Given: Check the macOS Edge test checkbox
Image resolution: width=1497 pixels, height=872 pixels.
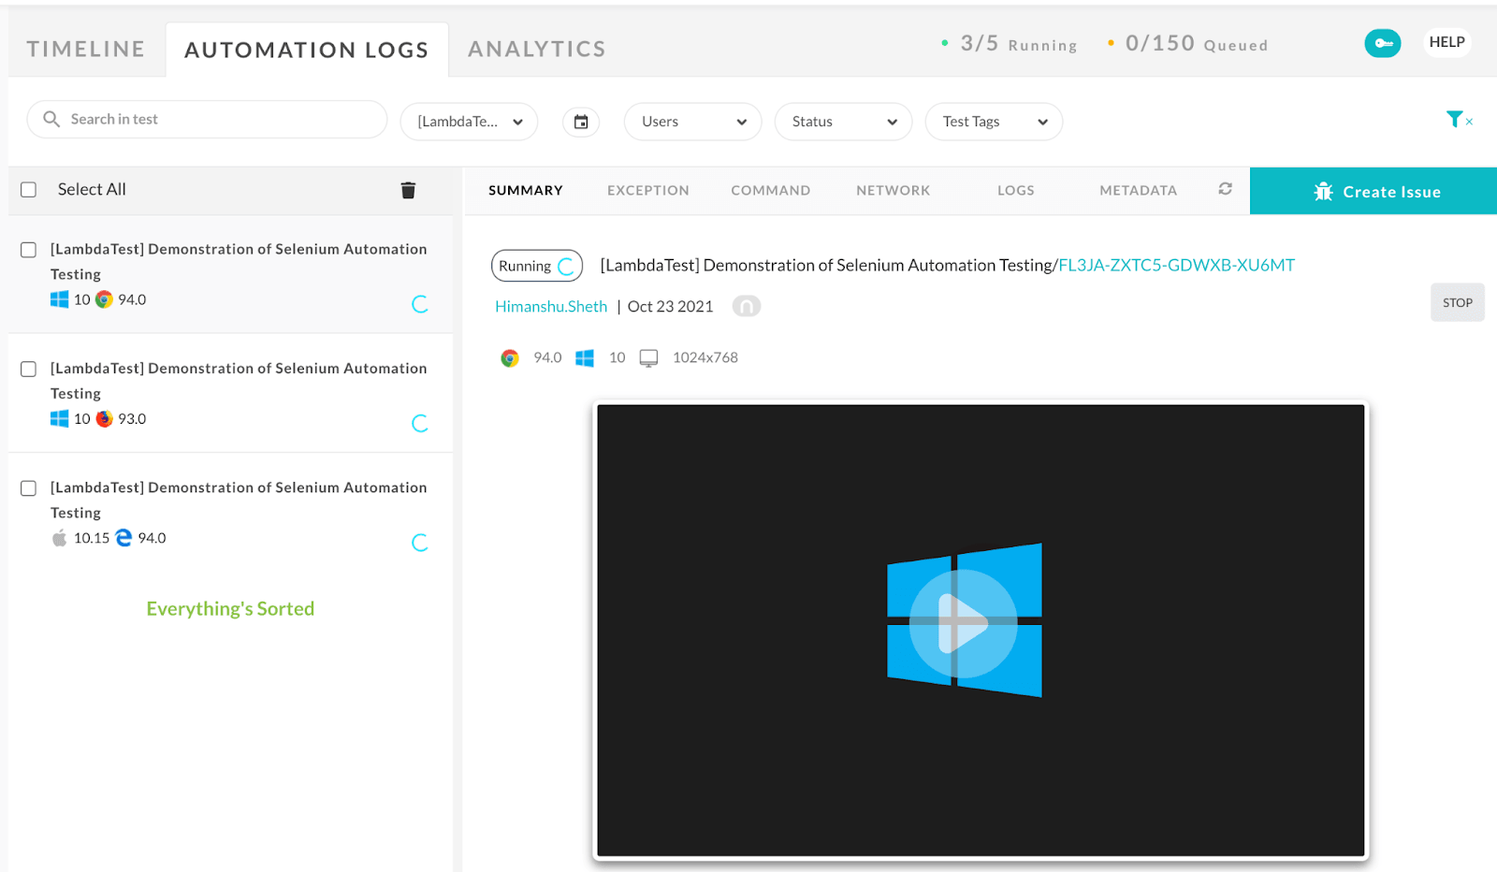Looking at the screenshot, I should click(28, 487).
